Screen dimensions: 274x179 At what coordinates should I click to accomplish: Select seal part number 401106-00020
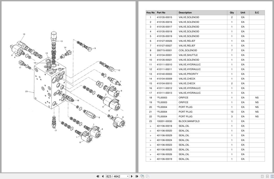coord(164,131)
